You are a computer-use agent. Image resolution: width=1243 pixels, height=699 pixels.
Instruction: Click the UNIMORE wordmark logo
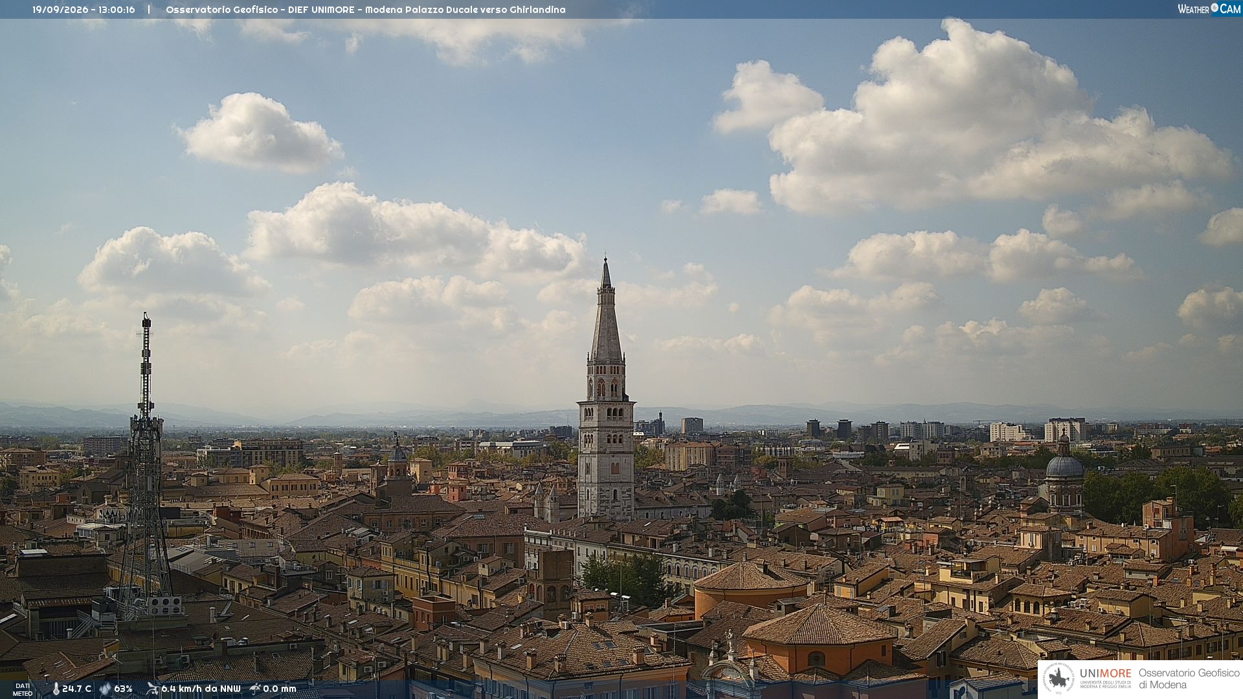[1105, 673]
